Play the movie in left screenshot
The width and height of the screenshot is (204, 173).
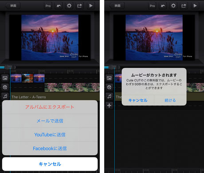click(x=90, y=6)
